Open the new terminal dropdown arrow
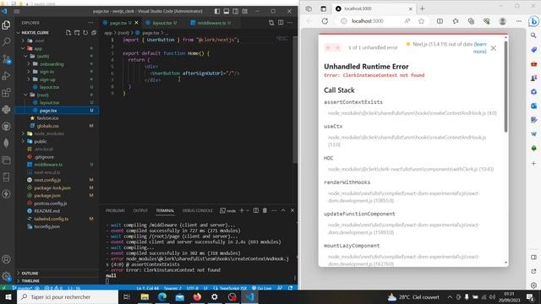The width and height of the screenshot is (541, 304). point(248,210)
